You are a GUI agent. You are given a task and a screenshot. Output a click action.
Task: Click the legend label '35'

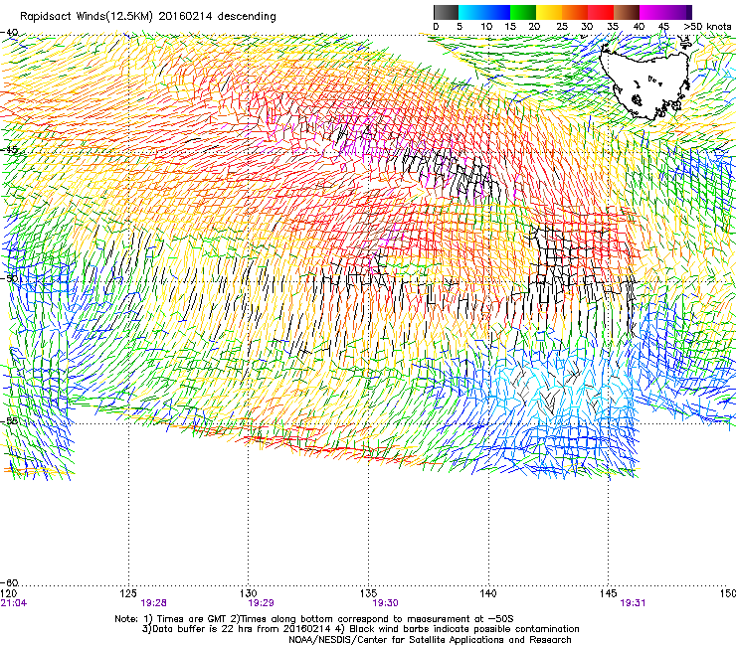click(x=613, y=27)
